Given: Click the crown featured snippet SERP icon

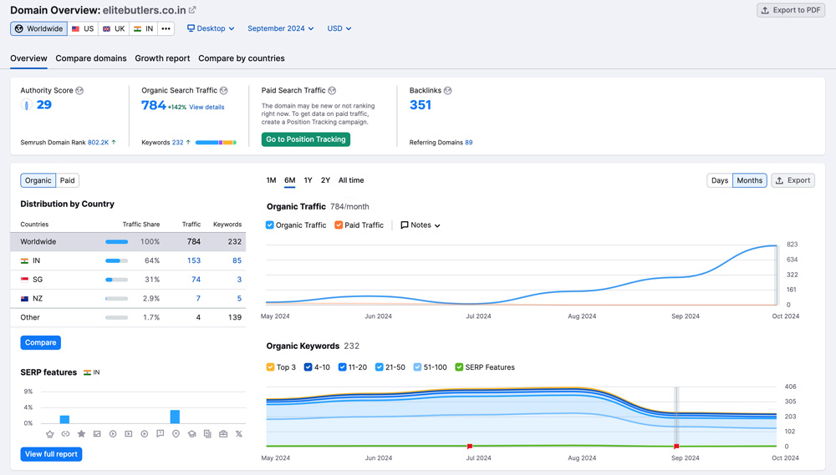Looking at the screenshot, I should [x=49, y=434].
